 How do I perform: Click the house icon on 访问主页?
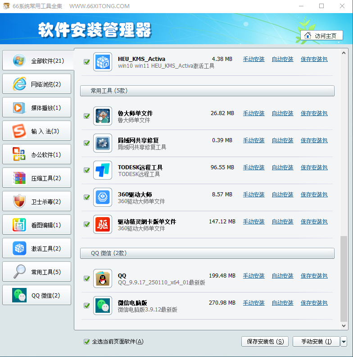[308, 36]
